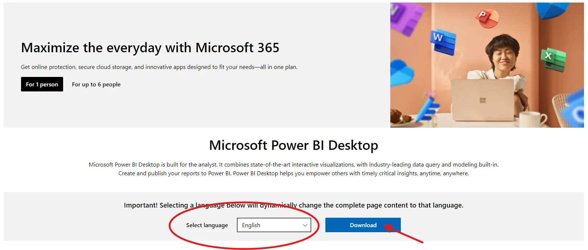Click the Power BI Desktop description paragraph
This screenshot has width=588, height=250.
click(294, 169)
